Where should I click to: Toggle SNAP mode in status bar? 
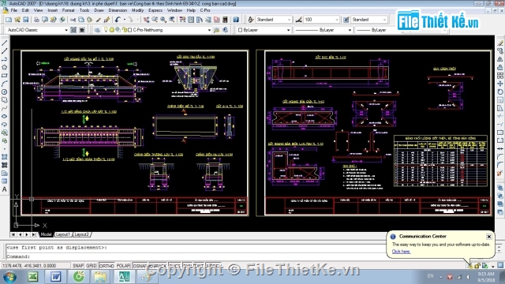coord(78,266)
